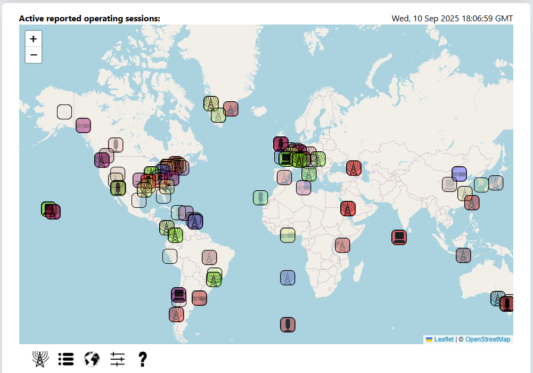Select the red tower marker in East Africa
The image size is (533, 373).
[x=342, y=245]
